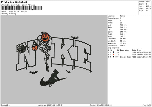The height and width of the screenshot is (107, 152).
Task: Click the 'St.' column header
Action: pyautogui.click(x=118, y=50)
